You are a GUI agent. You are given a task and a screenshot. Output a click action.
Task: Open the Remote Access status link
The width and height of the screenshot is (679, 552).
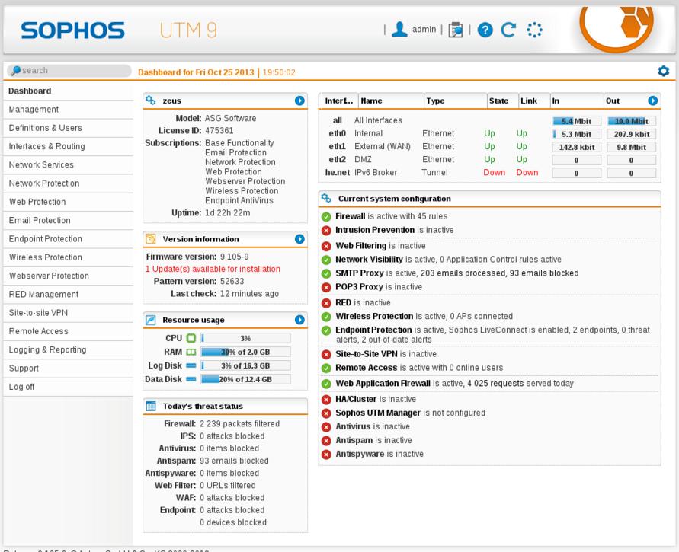coord(367,368)
